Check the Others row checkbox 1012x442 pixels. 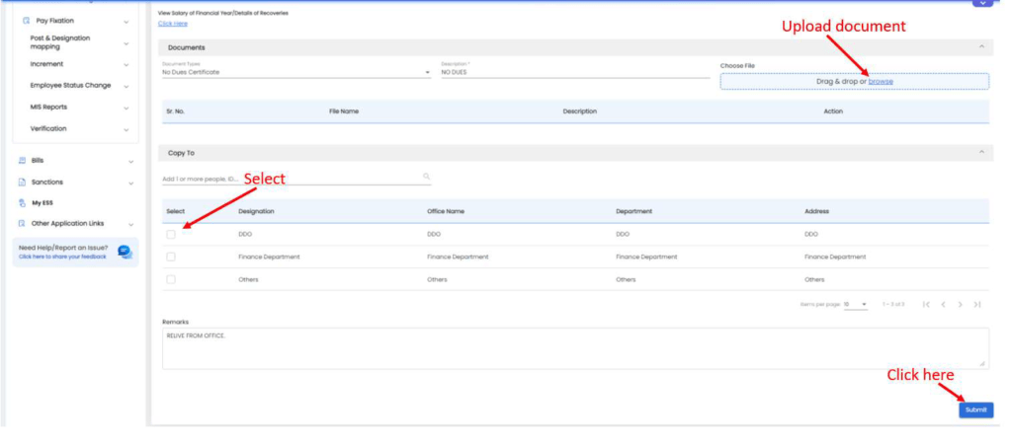coord(171,279)
